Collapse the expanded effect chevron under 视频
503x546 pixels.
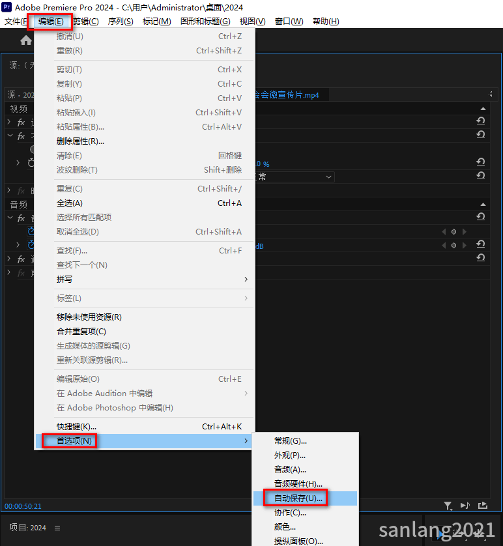(x=10, y=136)
